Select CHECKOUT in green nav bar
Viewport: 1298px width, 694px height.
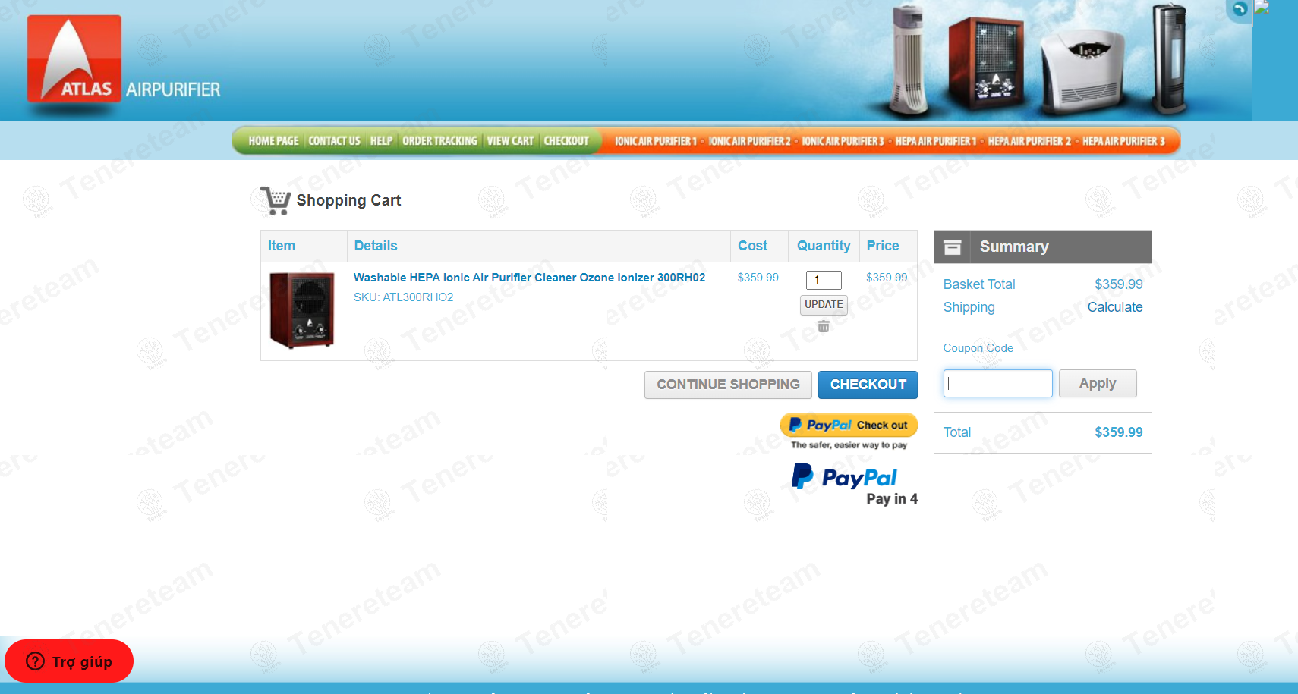pyautogui.click(x=566, y=141)
